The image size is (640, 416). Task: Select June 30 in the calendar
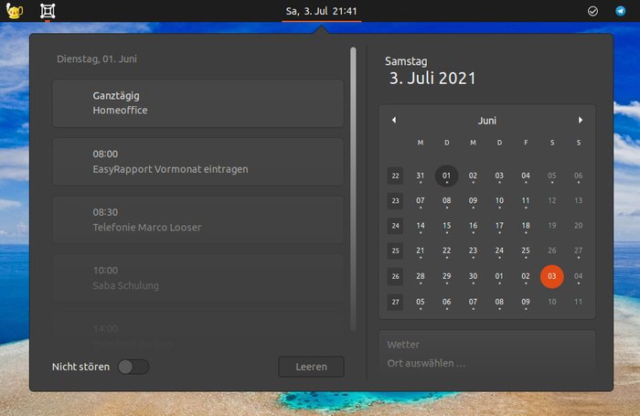(x=473, y=276)
